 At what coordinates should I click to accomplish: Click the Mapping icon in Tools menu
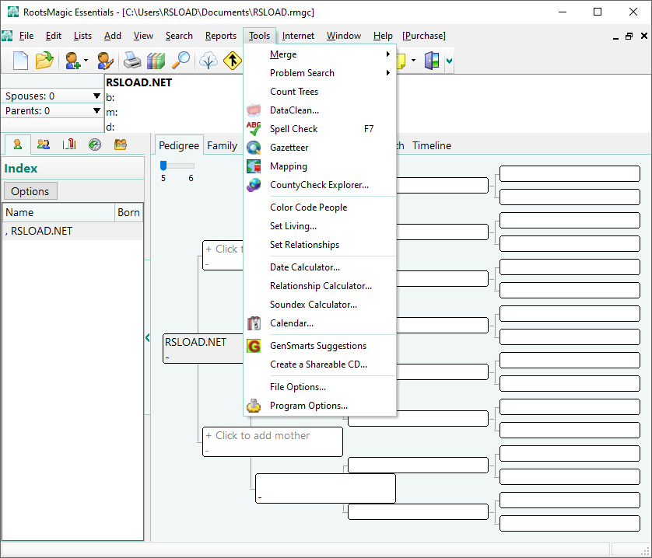tap(254, 166)
